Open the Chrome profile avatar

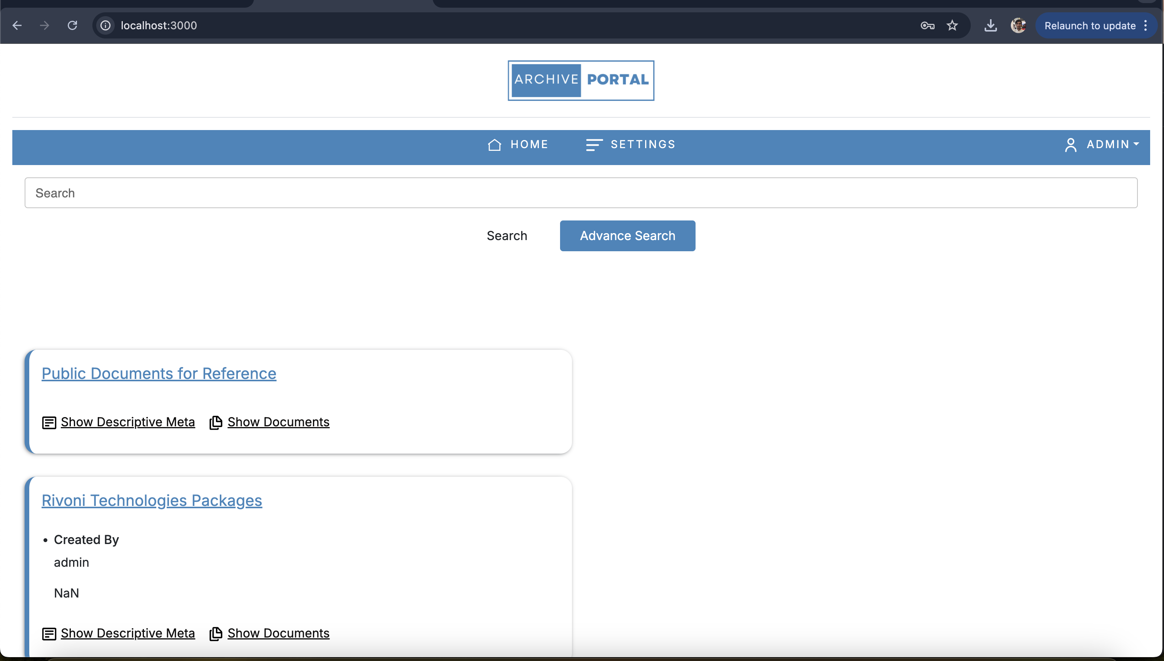(x=1018, y=25)
